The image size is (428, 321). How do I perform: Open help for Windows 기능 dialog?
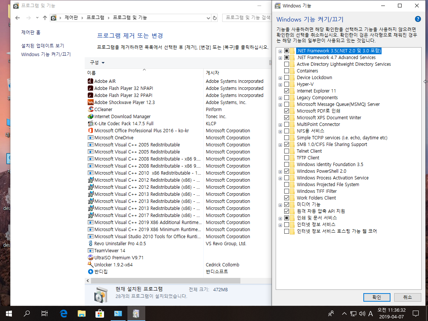point(418,19)
